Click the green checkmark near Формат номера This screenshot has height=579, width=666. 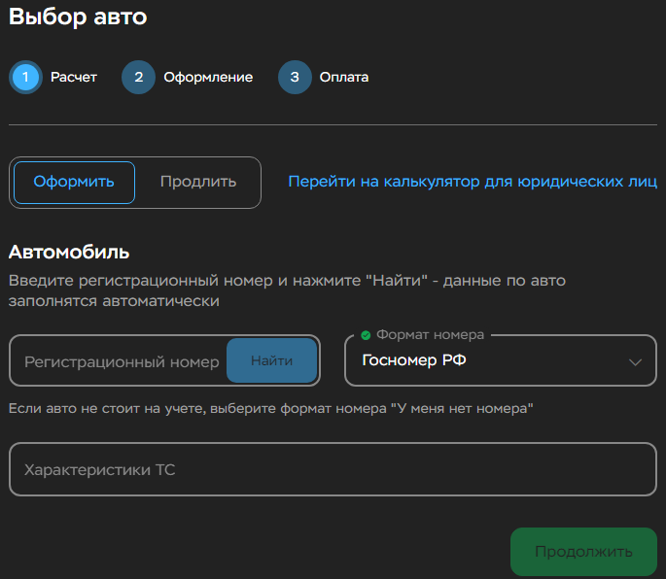click(x=366, y=335)
